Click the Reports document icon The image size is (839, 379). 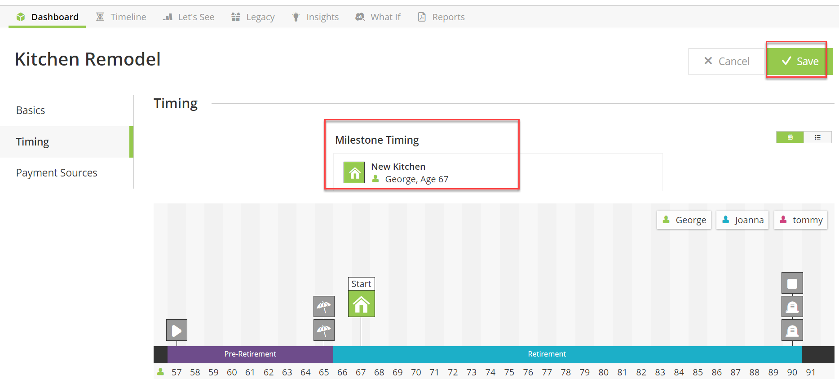422,17
